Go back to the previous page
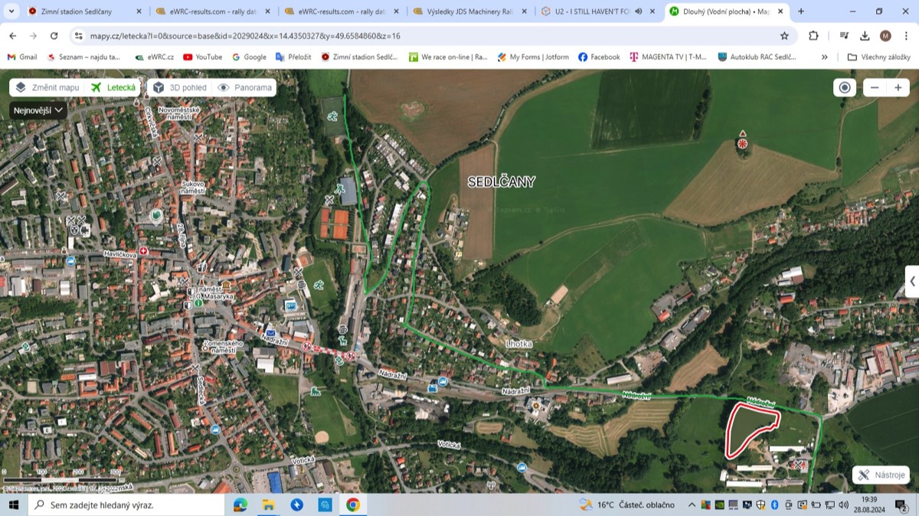This screenshot has height=516, width=919. tap(13, 36)
